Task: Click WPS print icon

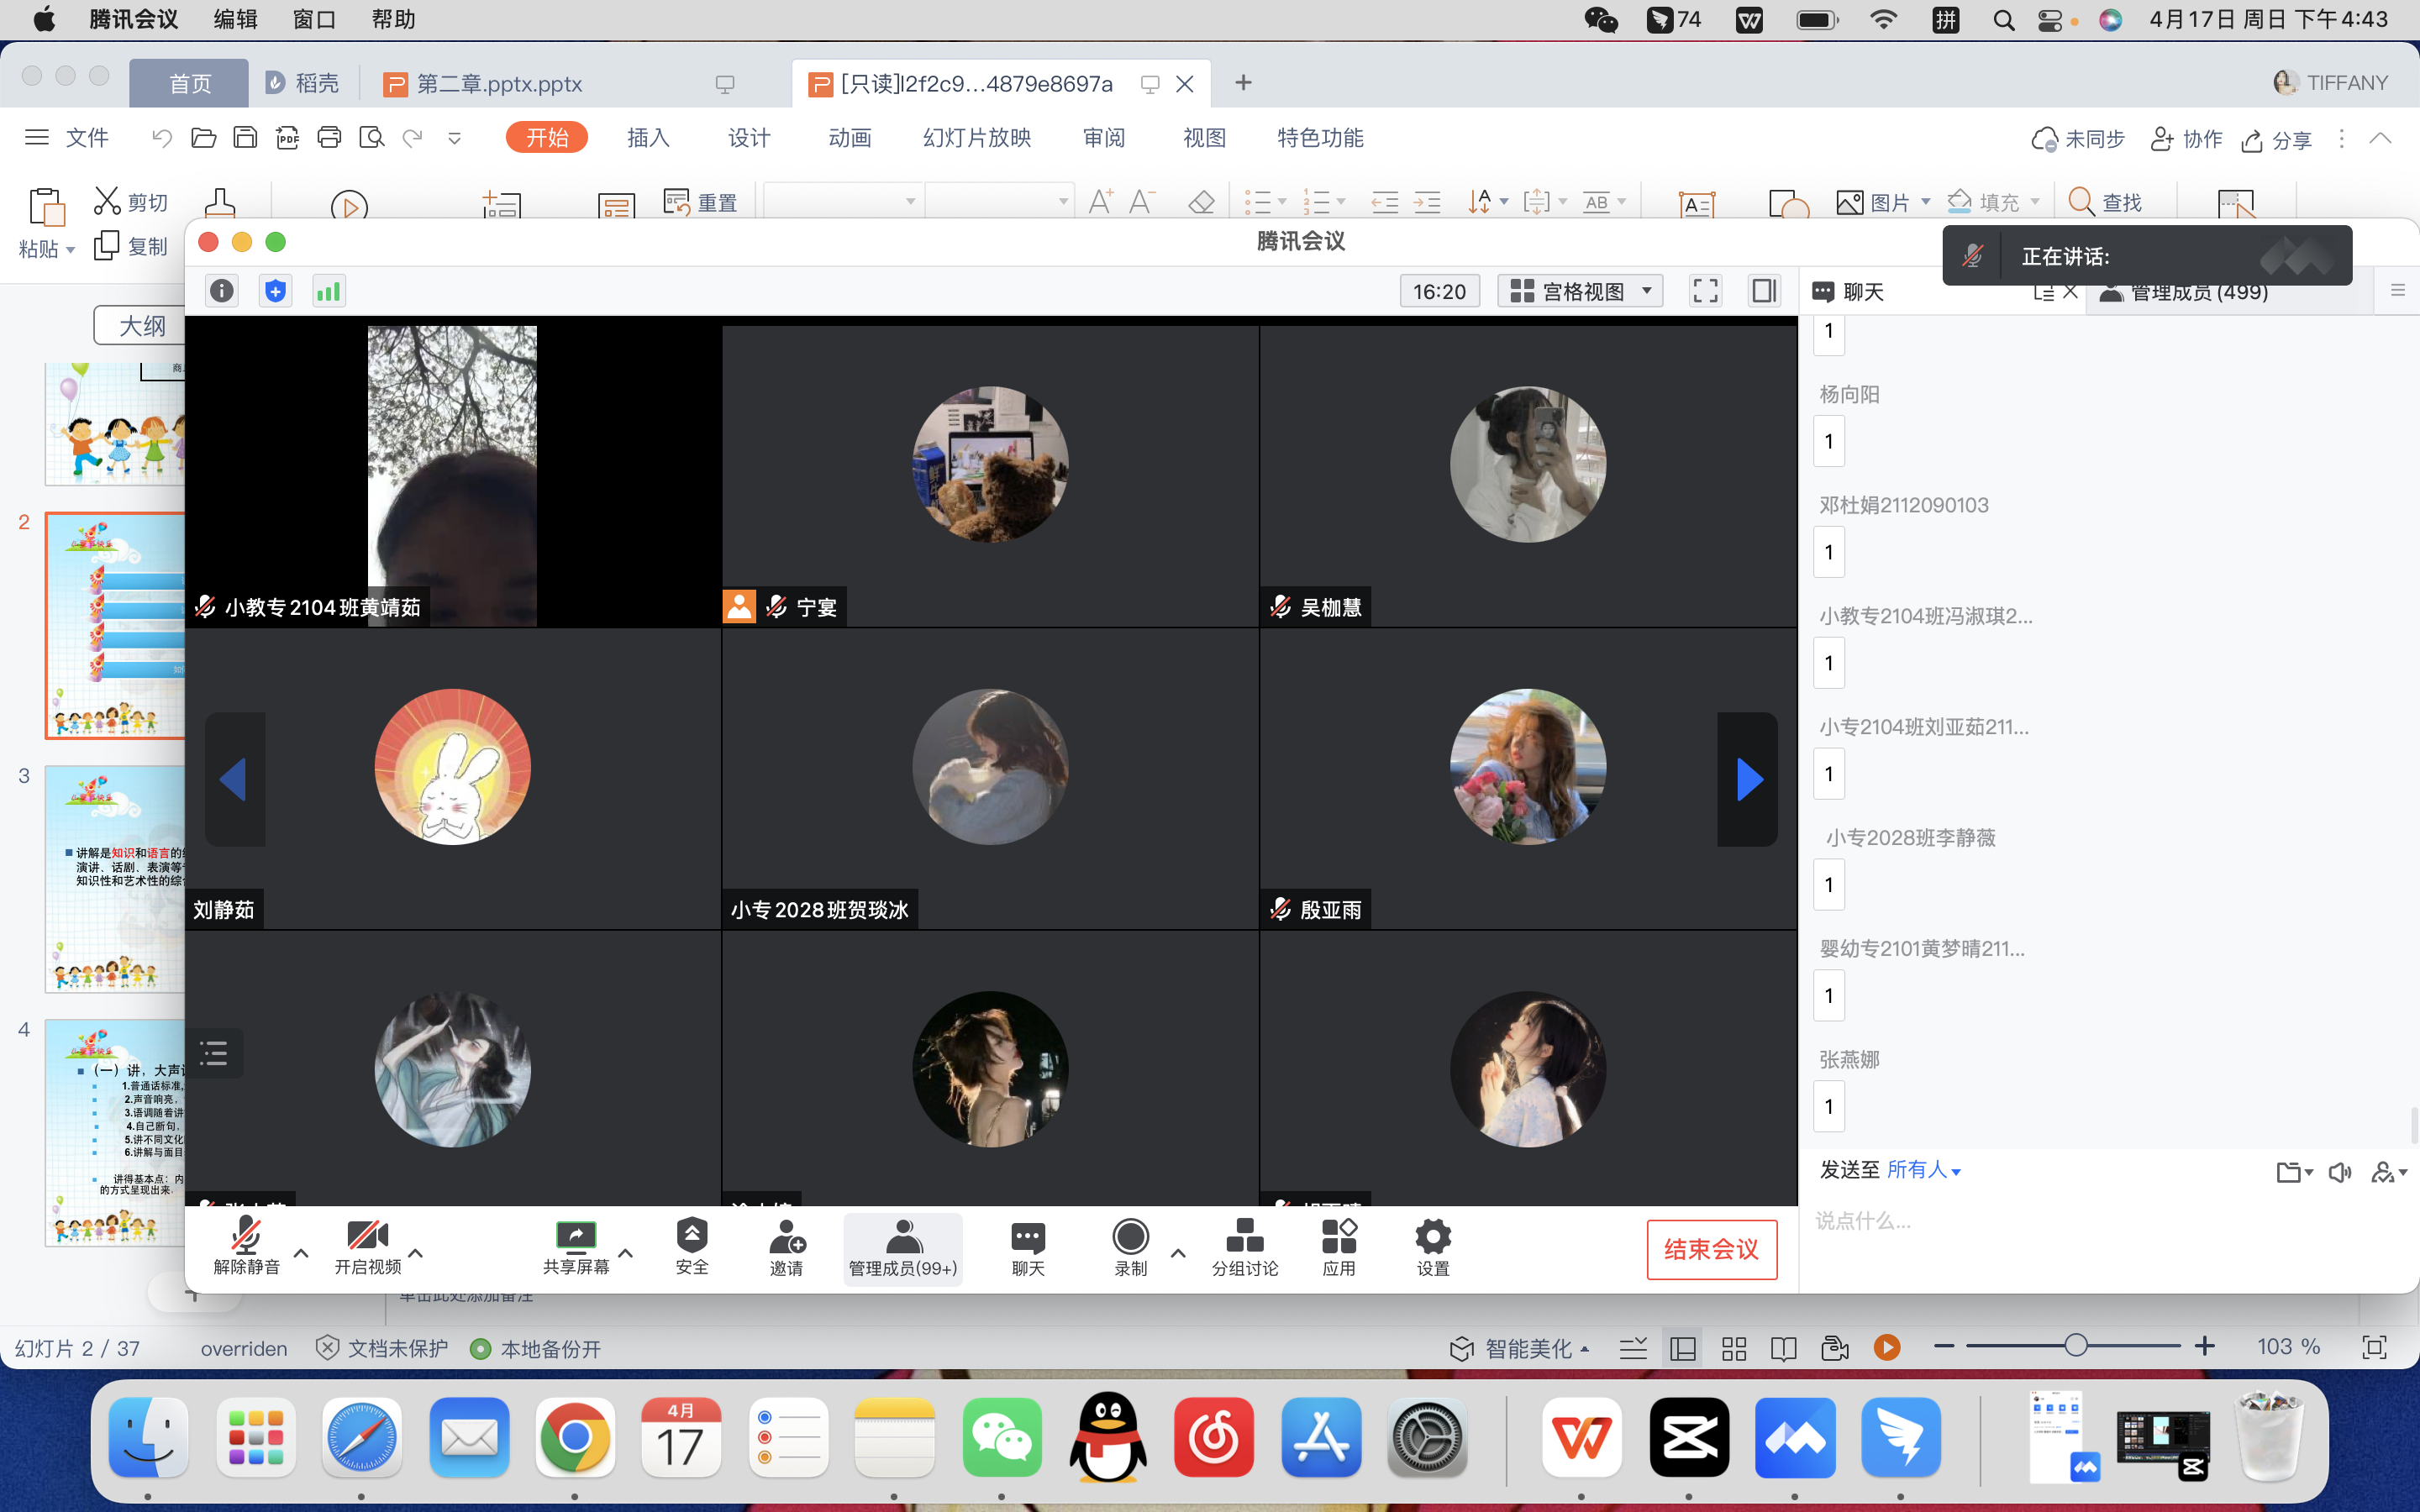Action: (329, 138)
